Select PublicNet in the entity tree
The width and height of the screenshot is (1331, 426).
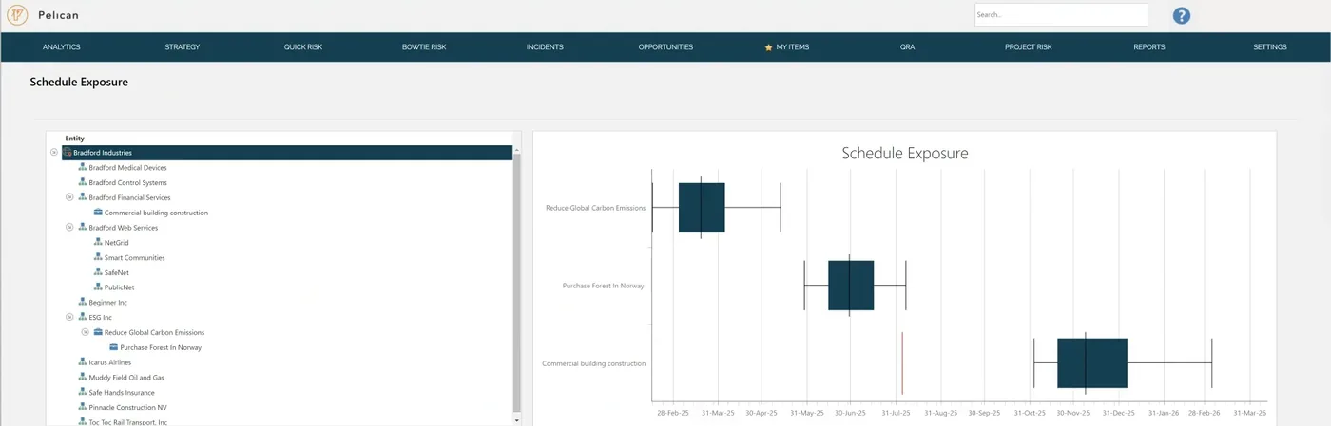tap(119, 287)
